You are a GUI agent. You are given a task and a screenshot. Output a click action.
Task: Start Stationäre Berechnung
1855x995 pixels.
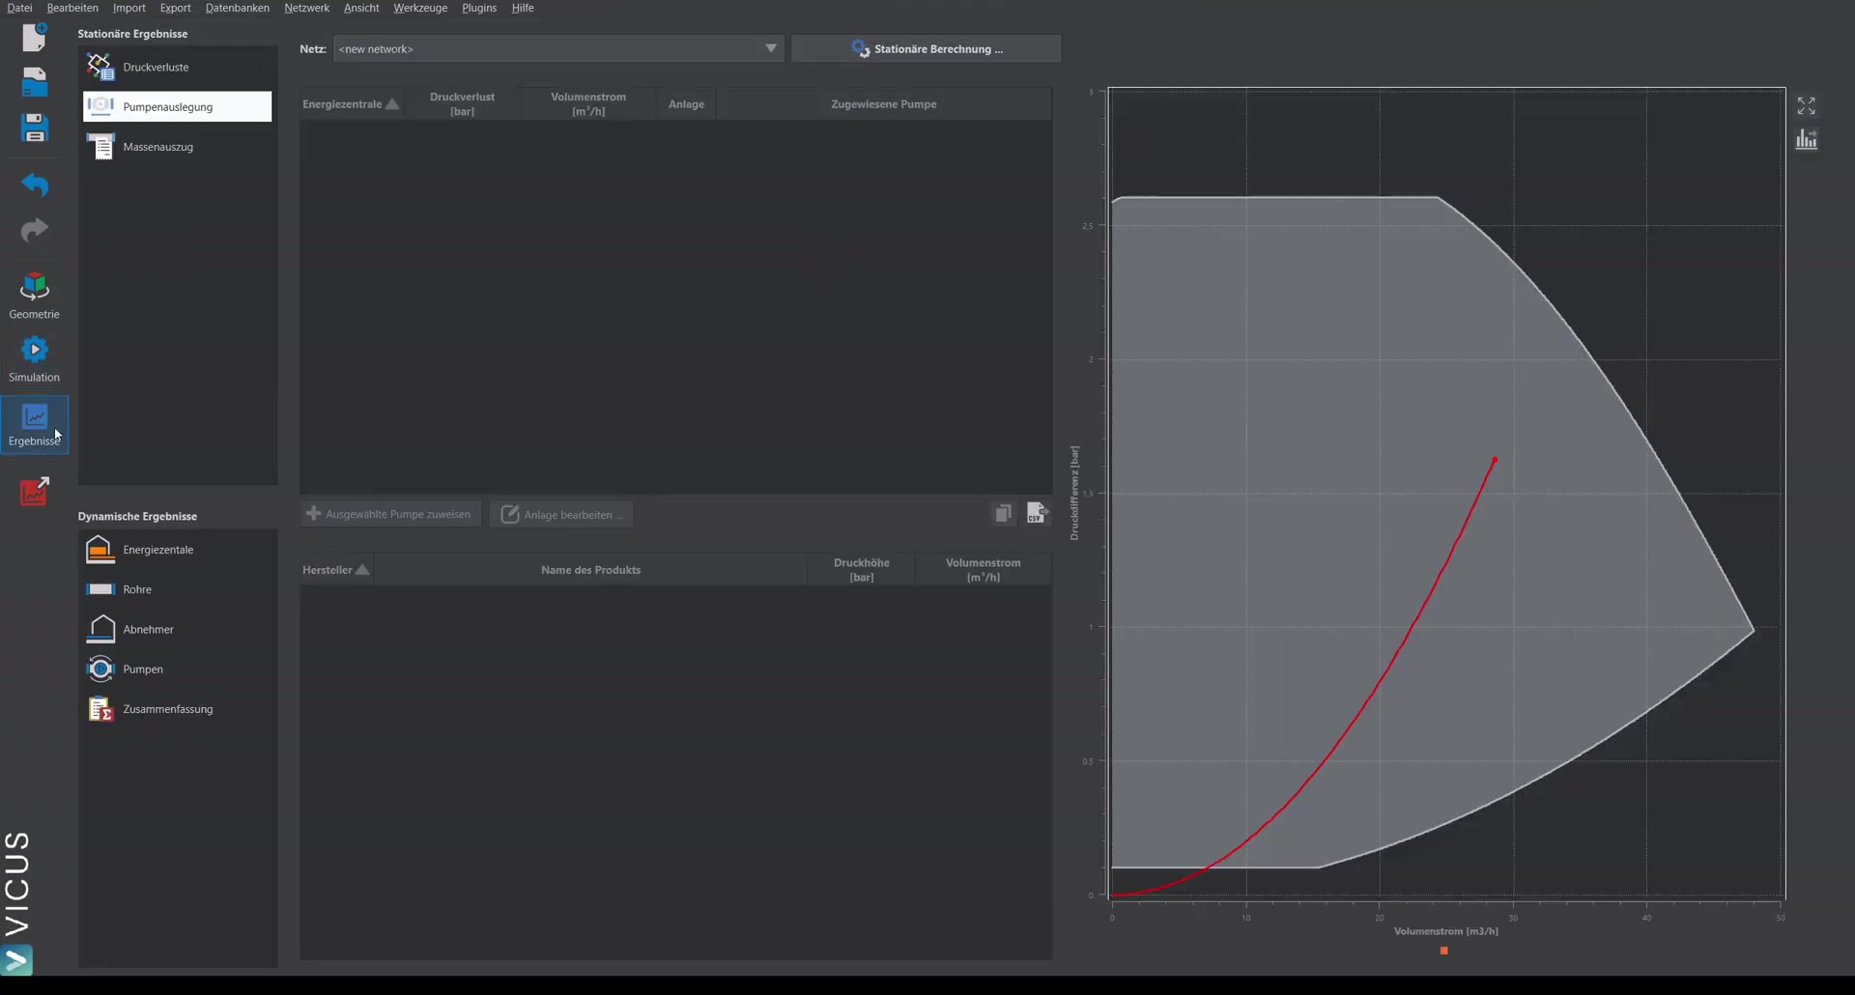(x=927, y=48)
